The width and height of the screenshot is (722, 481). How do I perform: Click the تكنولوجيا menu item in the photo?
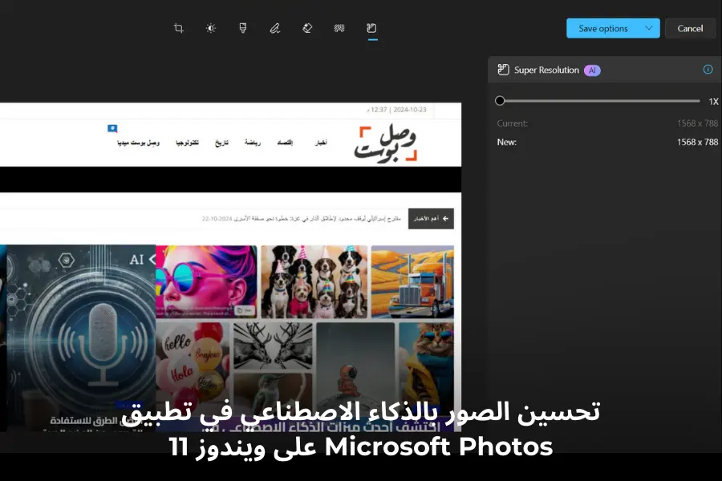188,143
